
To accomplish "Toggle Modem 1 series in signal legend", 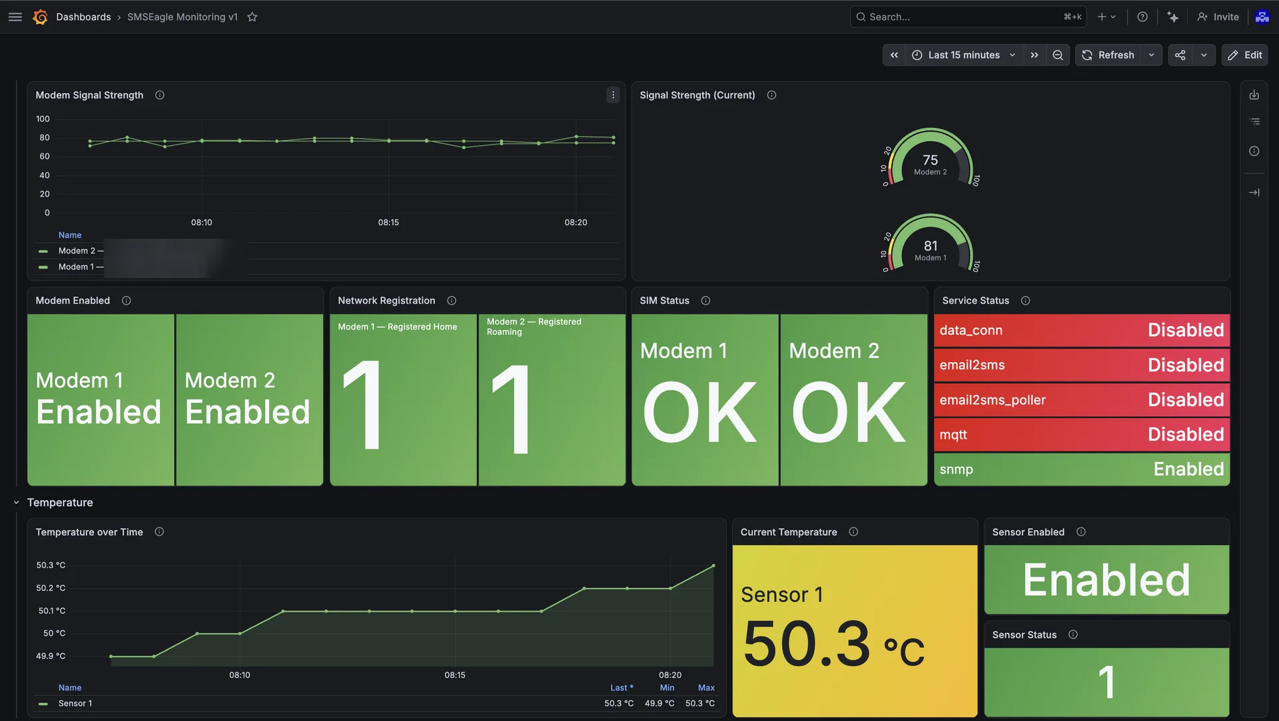I will 71,267.
